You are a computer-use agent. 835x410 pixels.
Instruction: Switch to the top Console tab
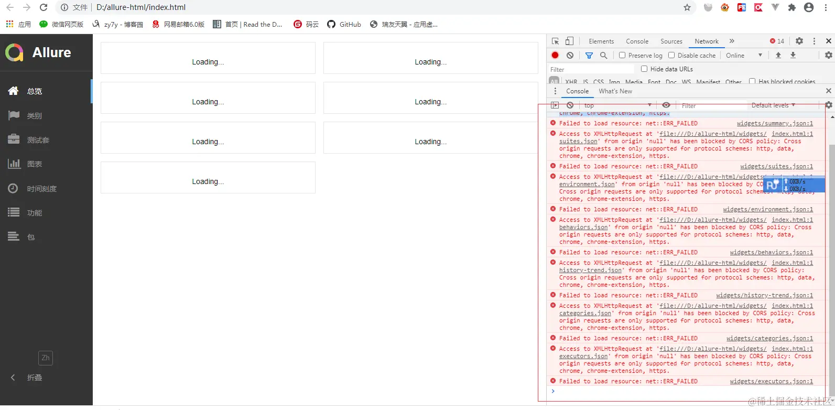637,41
